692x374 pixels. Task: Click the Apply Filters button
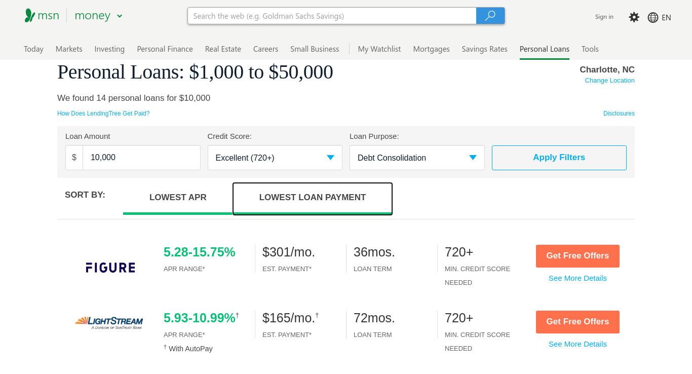[559, 158]
